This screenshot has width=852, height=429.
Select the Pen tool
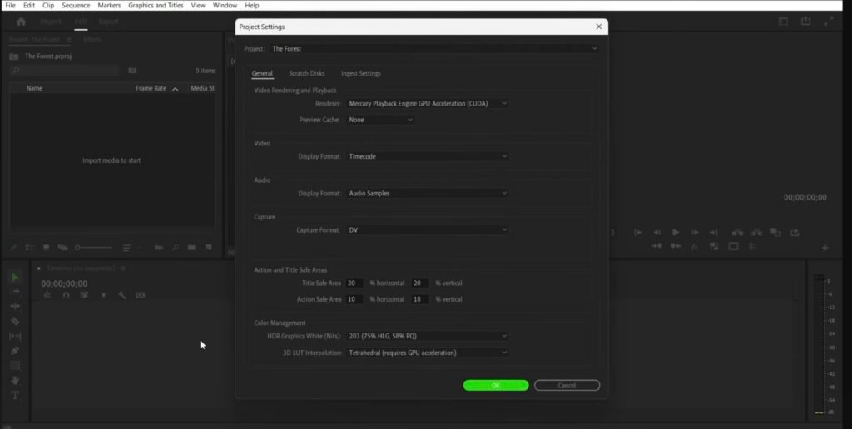(x=15, y=351)
